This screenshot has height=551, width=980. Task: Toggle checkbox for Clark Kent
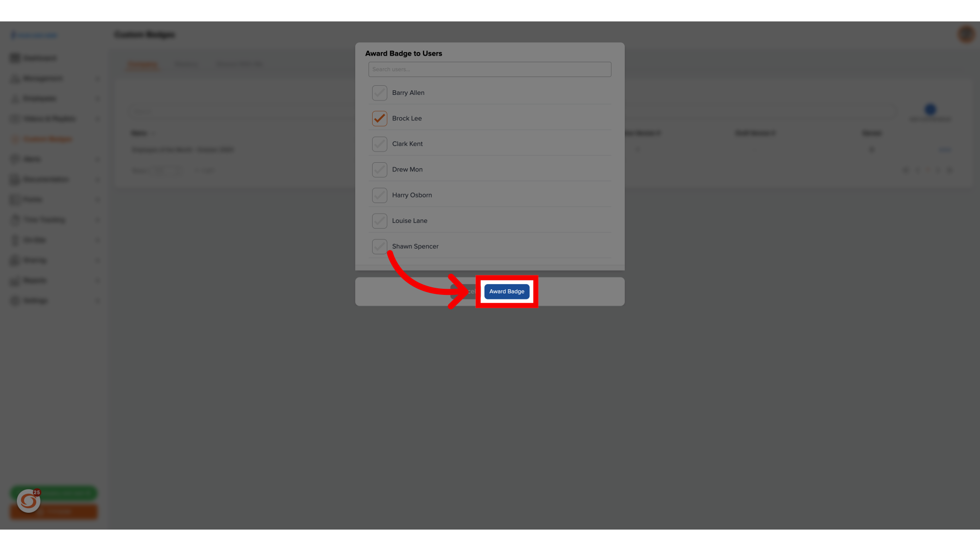(x=380, y=144)
